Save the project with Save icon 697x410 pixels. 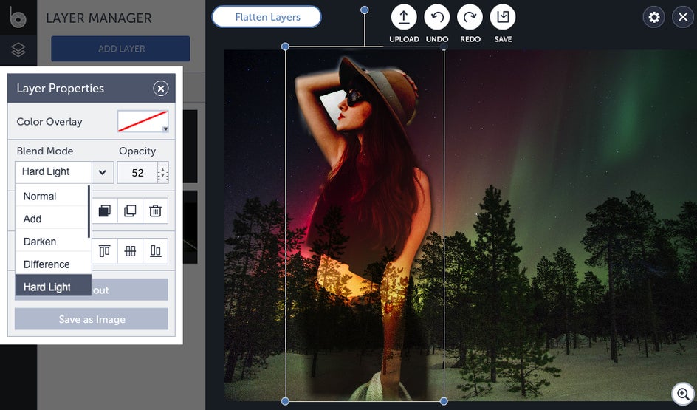pyautogui.click(x=503, y=17)
